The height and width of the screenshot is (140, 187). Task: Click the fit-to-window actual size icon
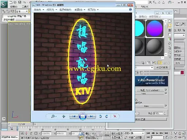click(64, 116)
